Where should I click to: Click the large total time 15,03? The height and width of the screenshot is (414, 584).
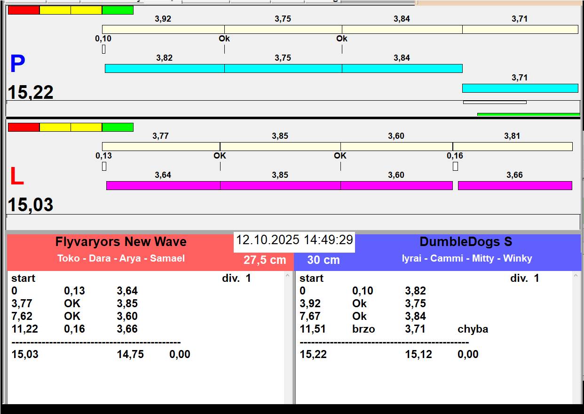click(x=31, y=205)
